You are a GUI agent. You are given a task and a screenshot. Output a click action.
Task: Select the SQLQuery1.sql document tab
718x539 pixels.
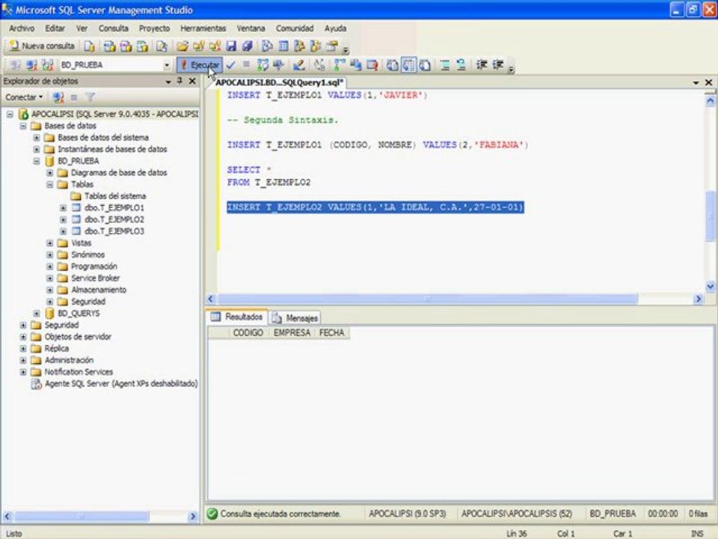279,82
